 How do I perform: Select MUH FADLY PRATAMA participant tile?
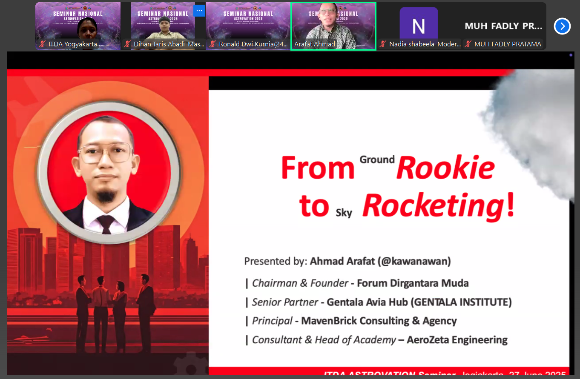pos(504,26)
